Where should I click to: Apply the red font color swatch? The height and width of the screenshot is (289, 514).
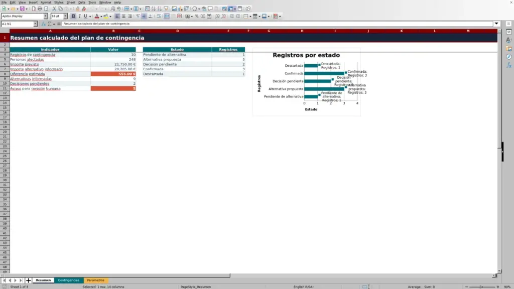click(x=97, y=16)
